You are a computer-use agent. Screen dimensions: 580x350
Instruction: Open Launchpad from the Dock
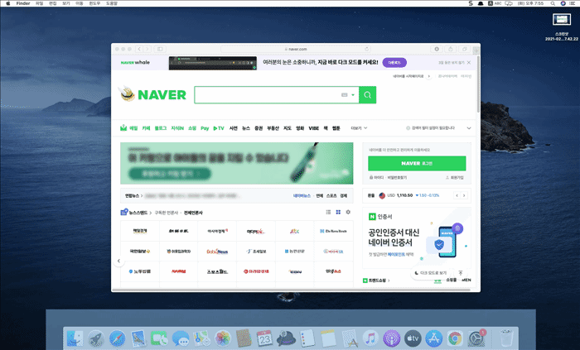96,338
